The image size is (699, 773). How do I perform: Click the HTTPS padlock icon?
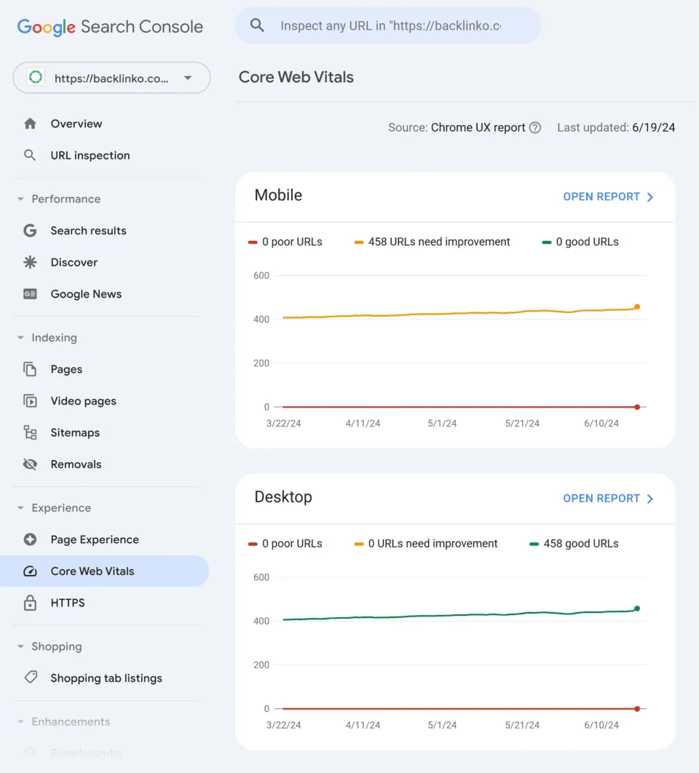[30, 603]
